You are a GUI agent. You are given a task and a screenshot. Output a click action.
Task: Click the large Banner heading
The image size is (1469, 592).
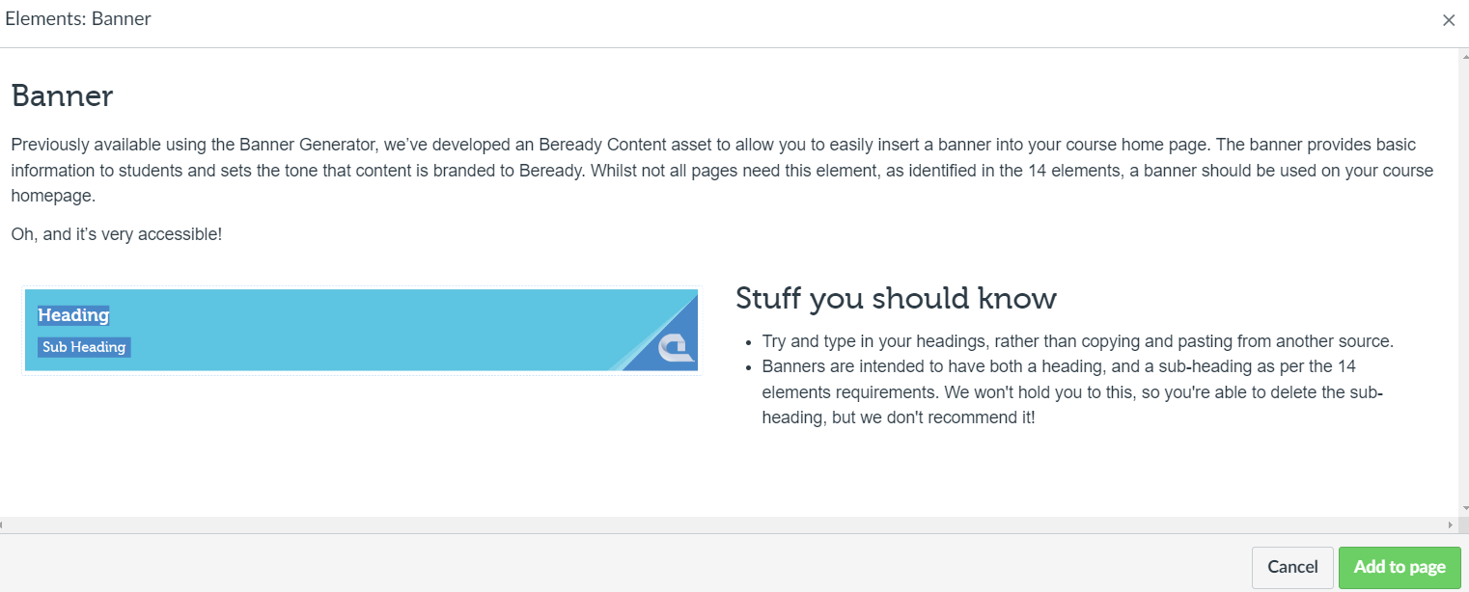click(x=62, y=96)
